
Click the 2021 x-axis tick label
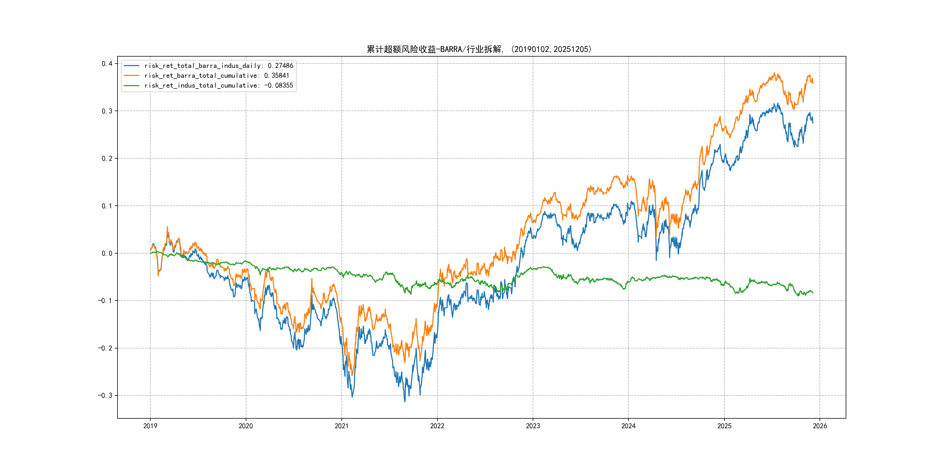click(341, 426)
